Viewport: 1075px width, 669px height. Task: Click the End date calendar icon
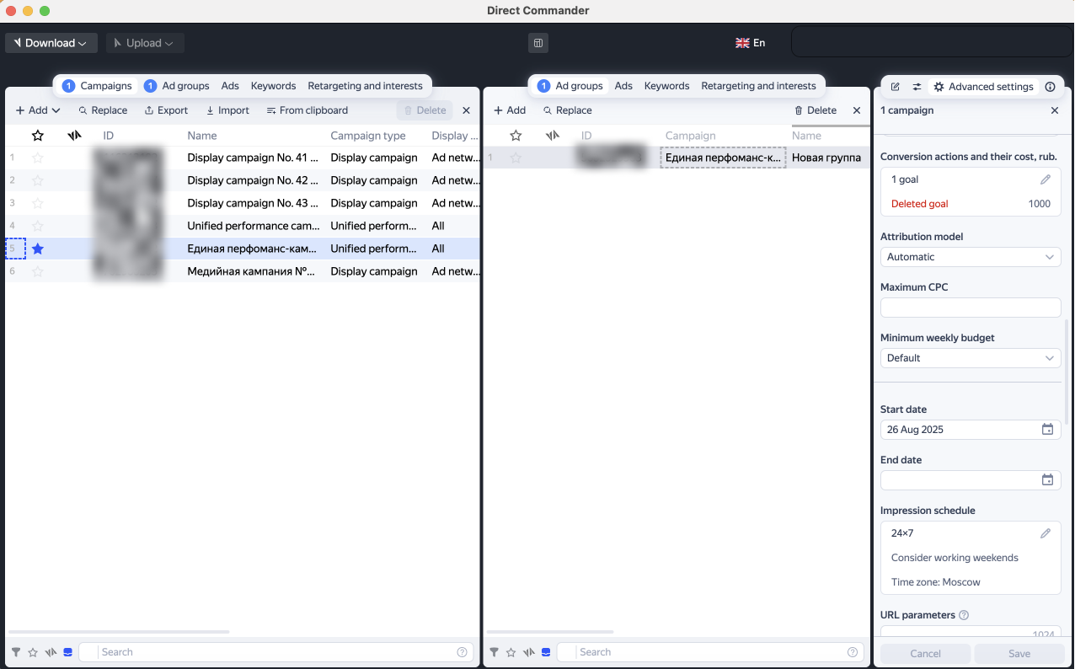[1047, 480]
